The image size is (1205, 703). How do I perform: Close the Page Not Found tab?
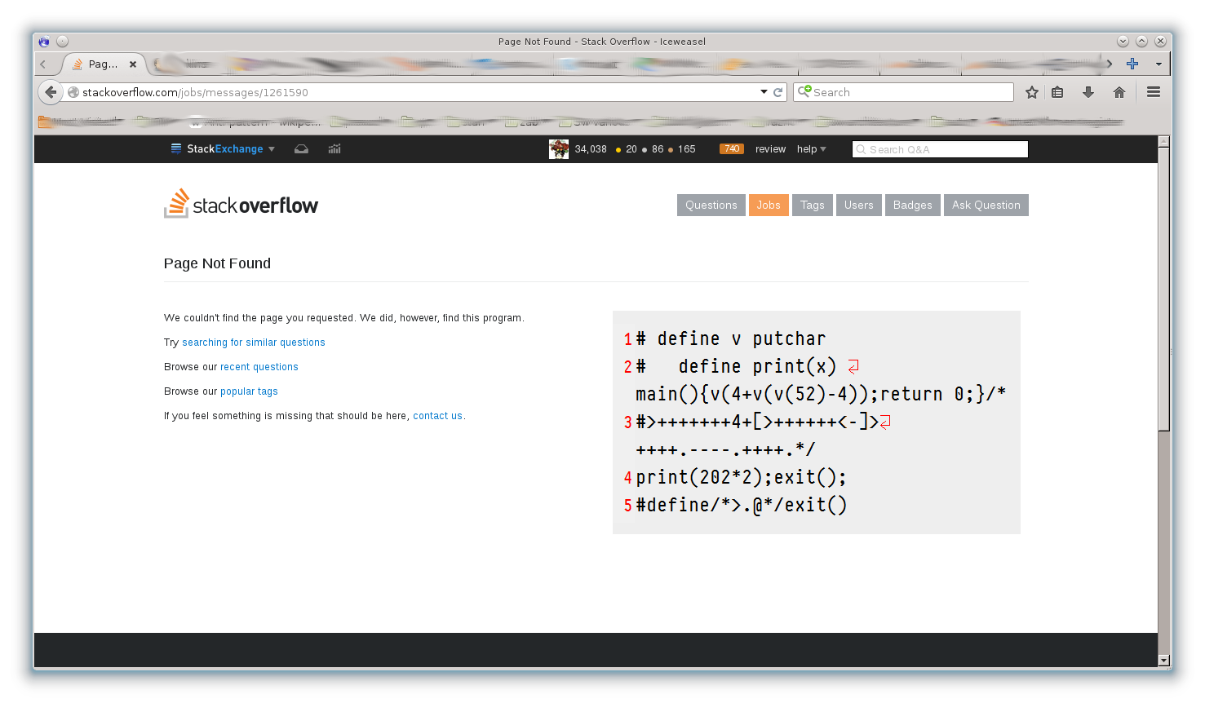(133, 64)
